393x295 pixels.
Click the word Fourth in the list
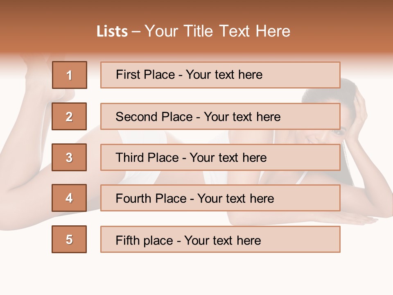click(x=133, y=198)
